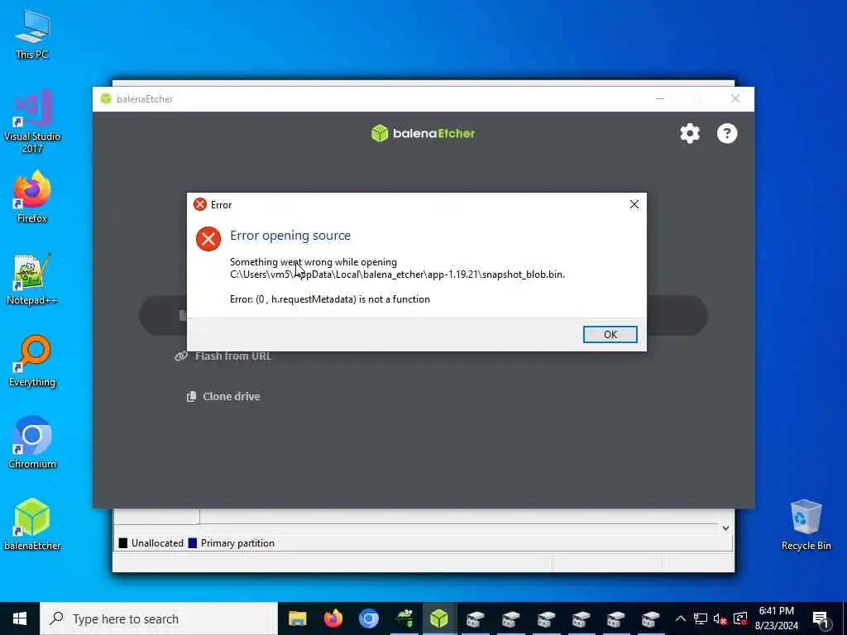Select the Clone drive option
847x635 pixels.
click(223, 396)
